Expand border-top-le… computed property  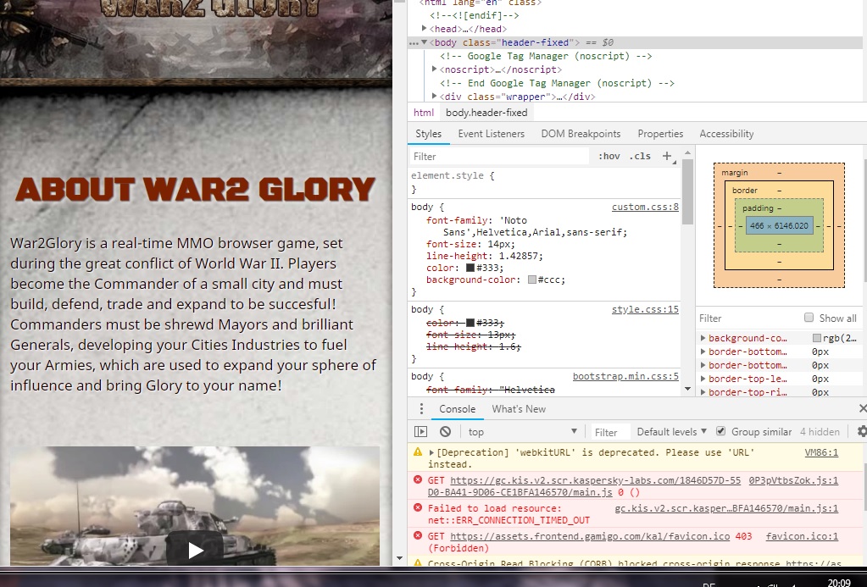click(703, 379)
